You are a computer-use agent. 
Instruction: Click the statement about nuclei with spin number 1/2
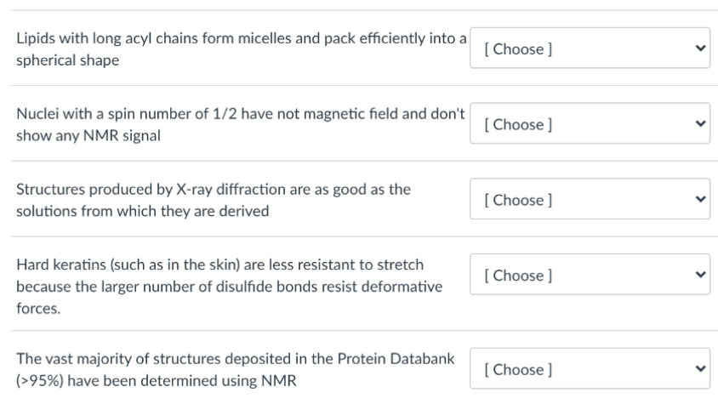click(240, 125)
